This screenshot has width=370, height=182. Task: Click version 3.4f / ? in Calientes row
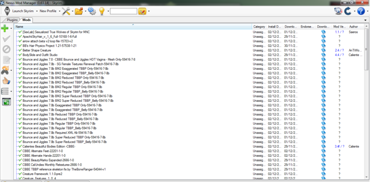339,146
